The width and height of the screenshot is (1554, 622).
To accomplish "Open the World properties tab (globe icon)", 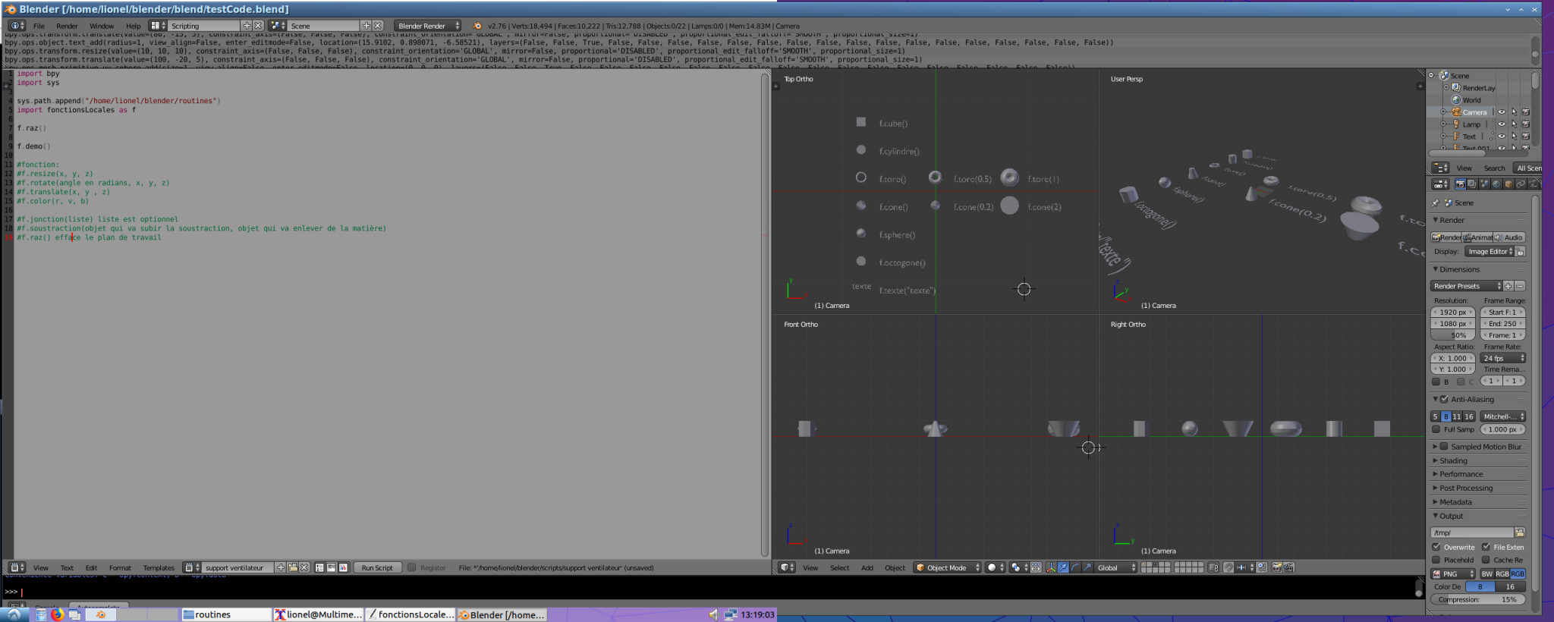I will tap(1496, 184).
